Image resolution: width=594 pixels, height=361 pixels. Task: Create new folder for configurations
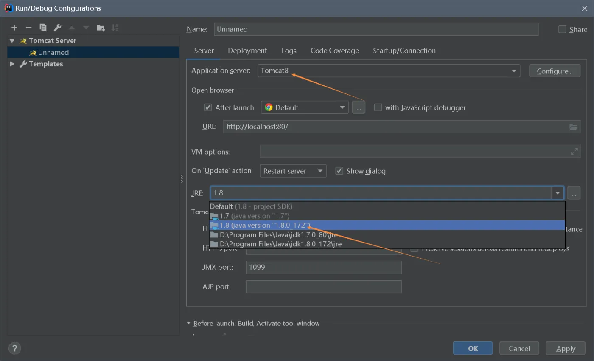(x=101, y=28)
